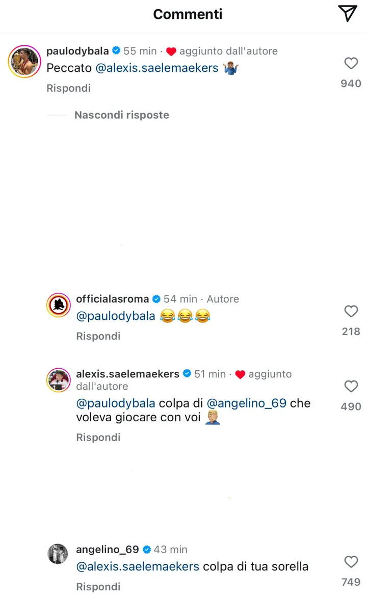Open the officialasroma username link

[x=113, y=298]
